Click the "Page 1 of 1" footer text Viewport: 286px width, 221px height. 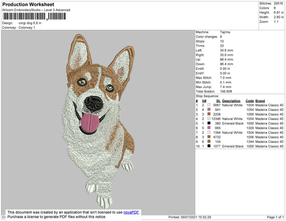point(275,217)
